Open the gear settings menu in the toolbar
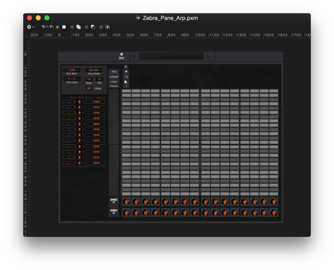Image resolution: width=334 pixels, height=270 pixels. coord(30,27)
